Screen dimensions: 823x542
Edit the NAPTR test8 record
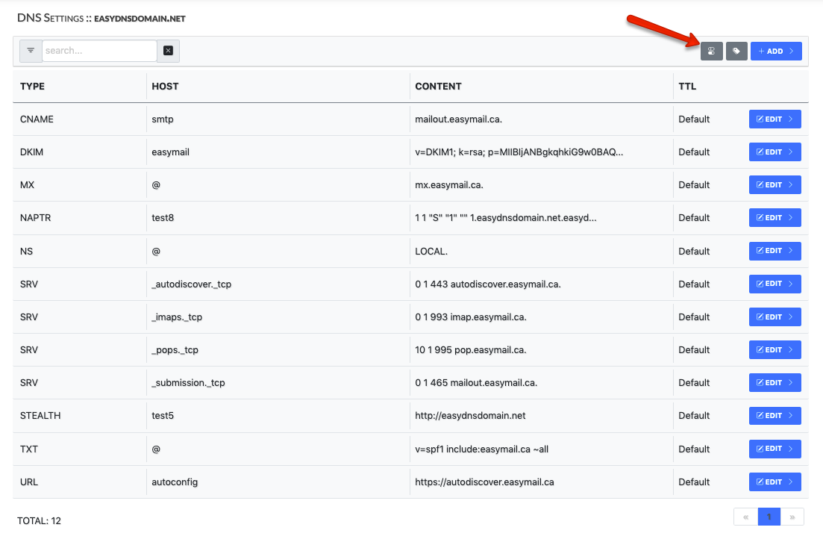(x=775, y=217)
